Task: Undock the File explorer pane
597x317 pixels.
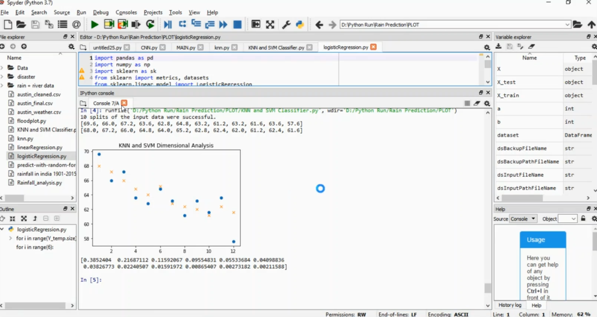Action: point(65,37)
